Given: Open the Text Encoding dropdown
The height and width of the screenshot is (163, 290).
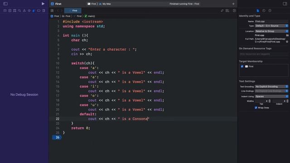Looking at the screenshot, I should (271, 86).
